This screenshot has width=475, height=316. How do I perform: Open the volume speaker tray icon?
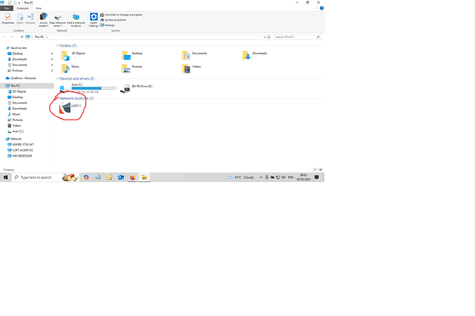pos(284,177)
